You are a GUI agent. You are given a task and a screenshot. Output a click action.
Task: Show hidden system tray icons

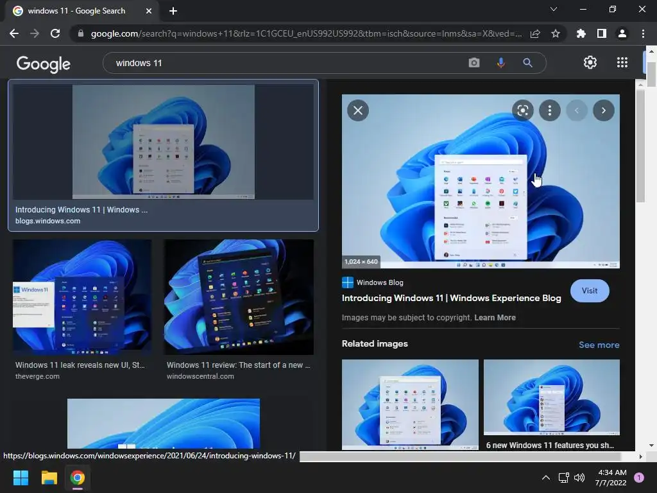545,478
